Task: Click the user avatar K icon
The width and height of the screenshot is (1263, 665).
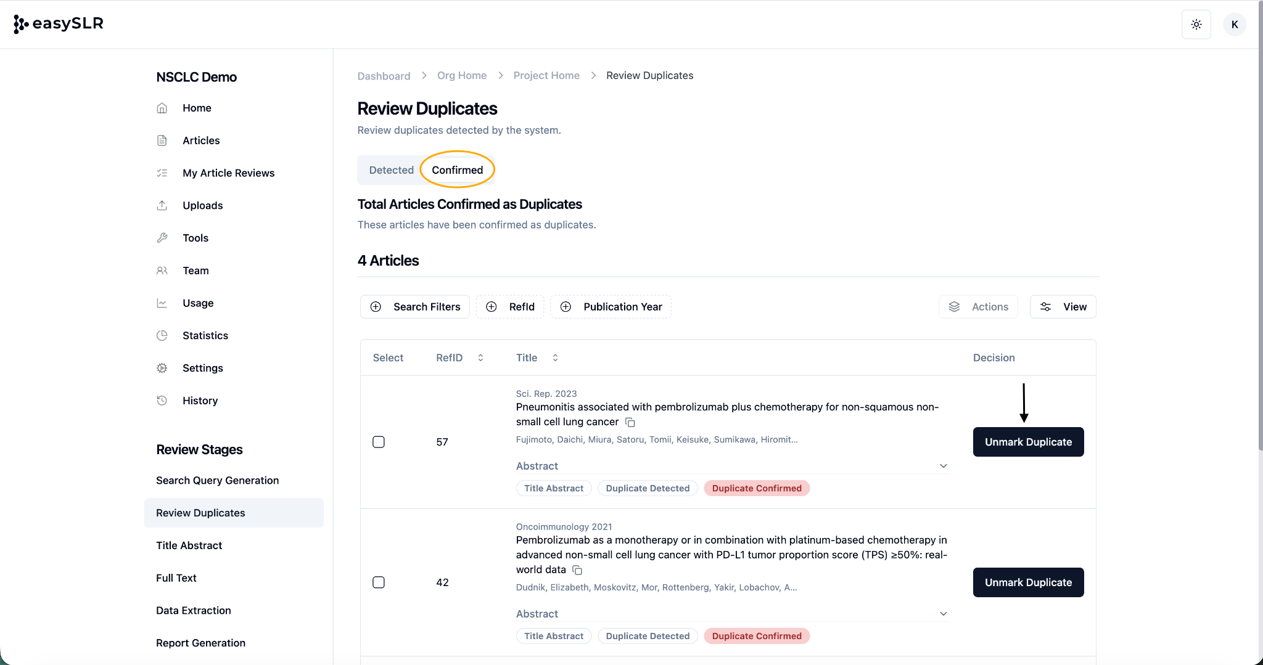Action: tap(1234, 25)
